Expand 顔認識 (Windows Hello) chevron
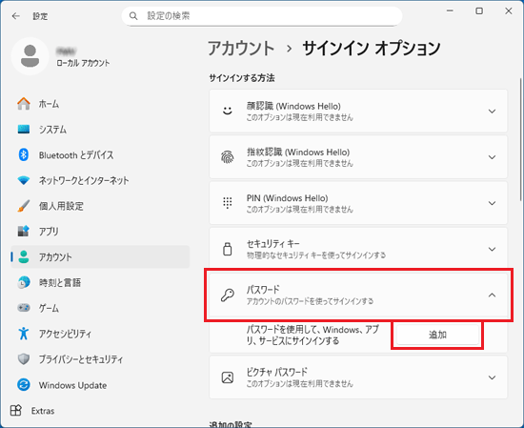Image resolution: width=524 pixels, height=428 pixels. [492, 111]
